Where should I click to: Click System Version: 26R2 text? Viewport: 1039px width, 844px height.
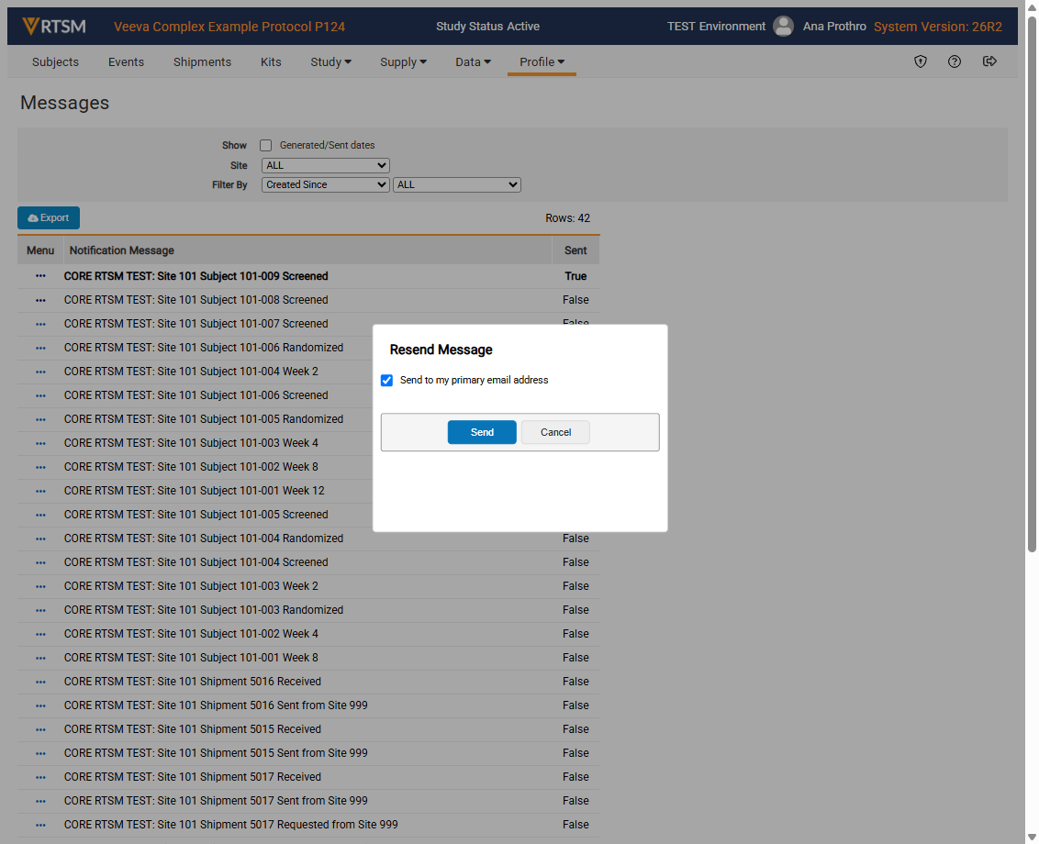(938, 27)
